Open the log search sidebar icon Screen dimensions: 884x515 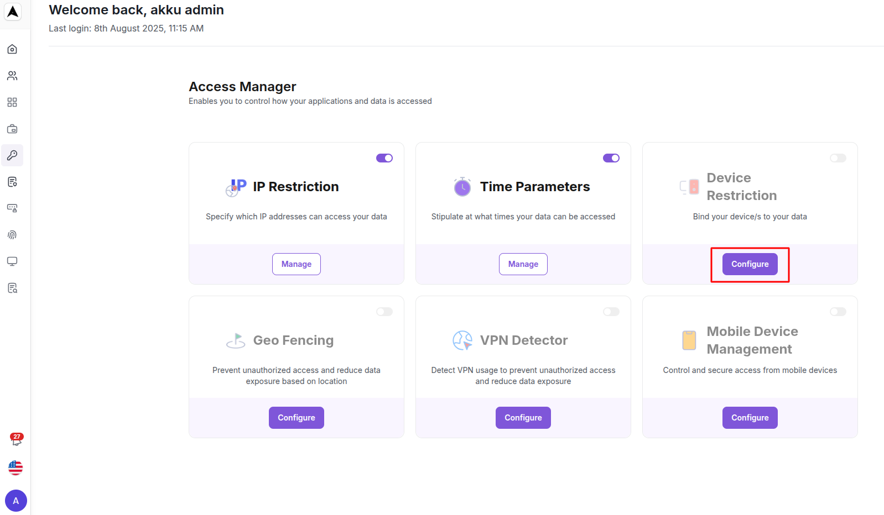12,288
